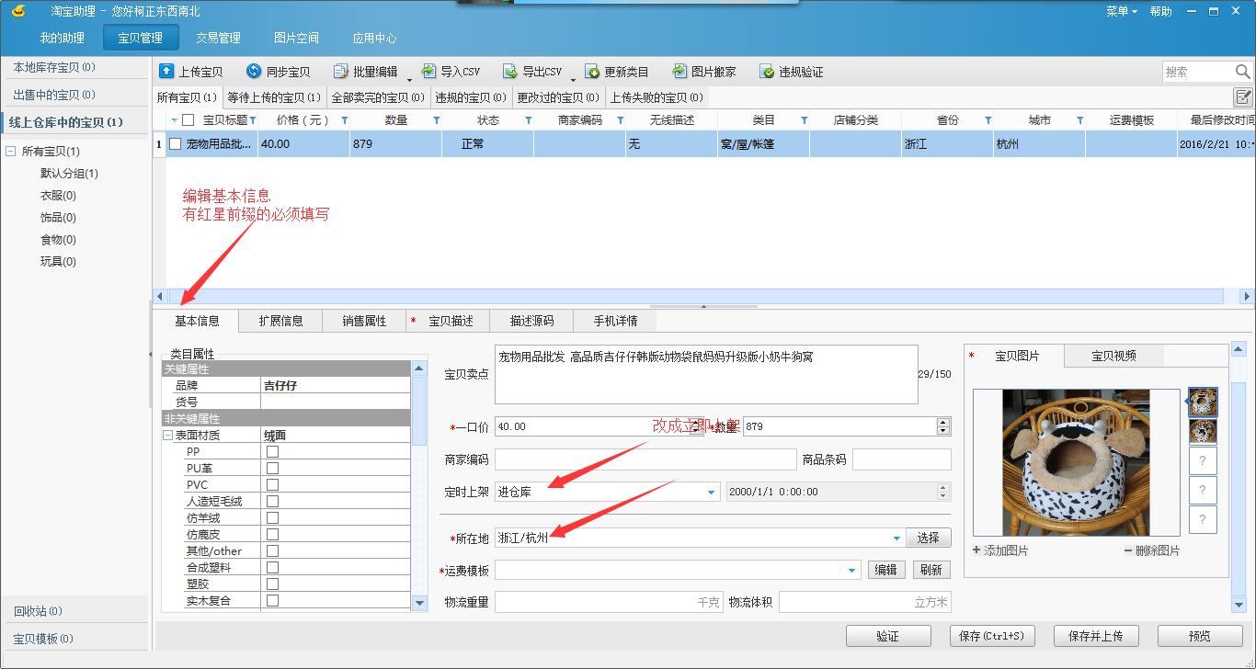Expand the 运费模板 shipping template dropdown
This screenshot has height=669, width=1256.
coord(851,570)
